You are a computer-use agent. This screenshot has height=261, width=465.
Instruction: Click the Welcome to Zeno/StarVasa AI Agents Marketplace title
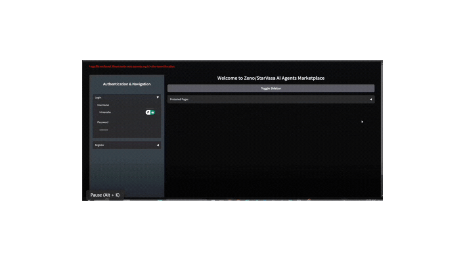(x=270, y=78)
